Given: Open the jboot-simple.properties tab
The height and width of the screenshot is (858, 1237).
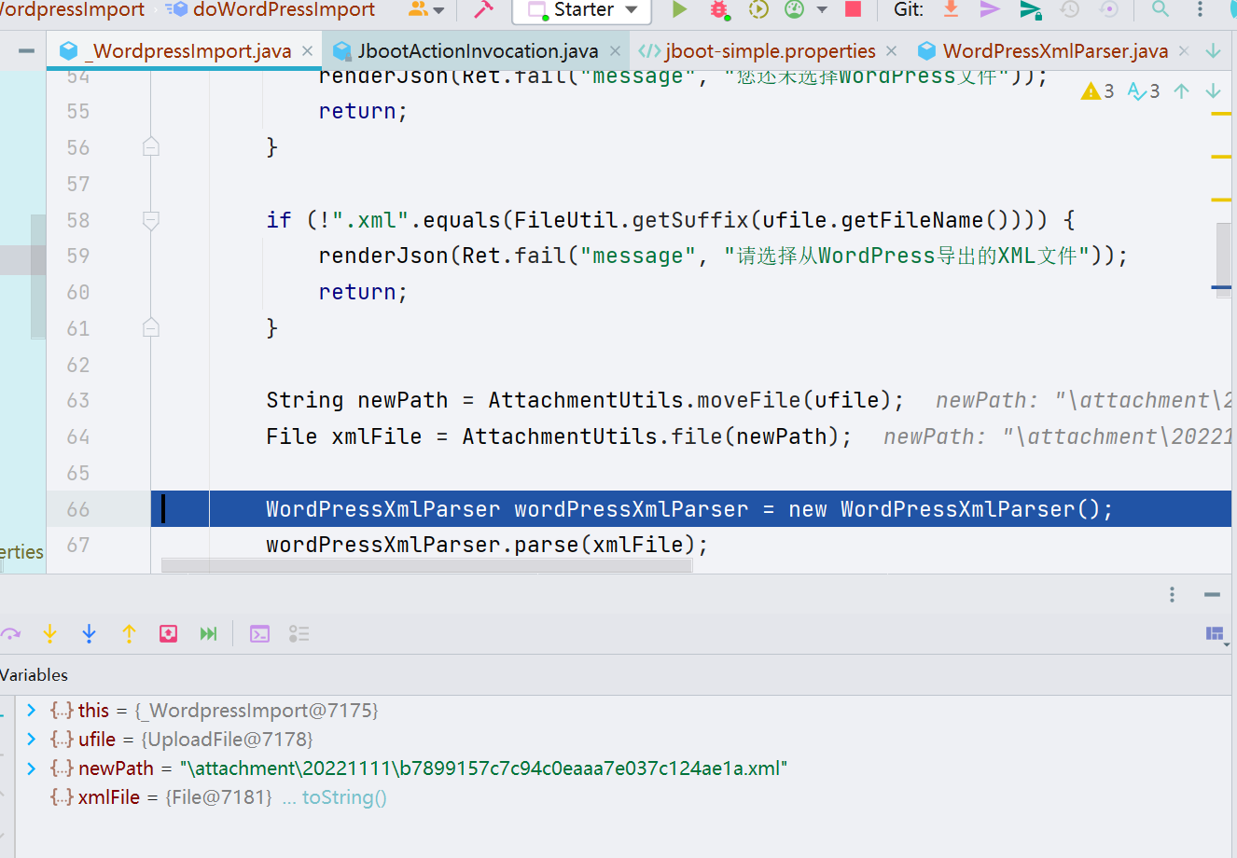Looking at the screenshot, I should (x=769, y=51).
